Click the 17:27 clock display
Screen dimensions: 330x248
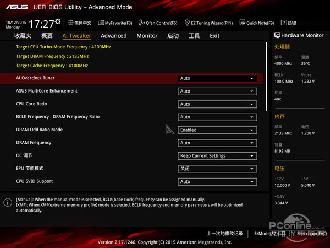click(41, 24)
